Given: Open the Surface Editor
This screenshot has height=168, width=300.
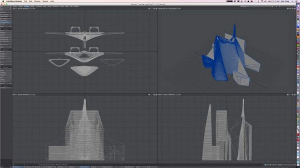Looking at the screenshot, I should [6, 14].
